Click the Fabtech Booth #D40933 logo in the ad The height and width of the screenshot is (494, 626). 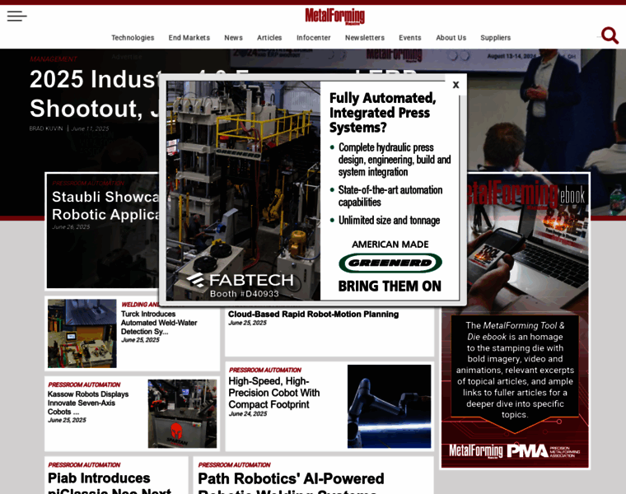point(240,285)
